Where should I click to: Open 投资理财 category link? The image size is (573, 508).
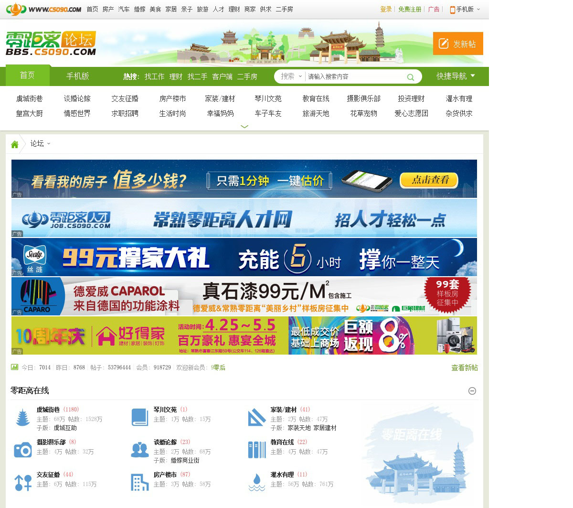(411, 98)
